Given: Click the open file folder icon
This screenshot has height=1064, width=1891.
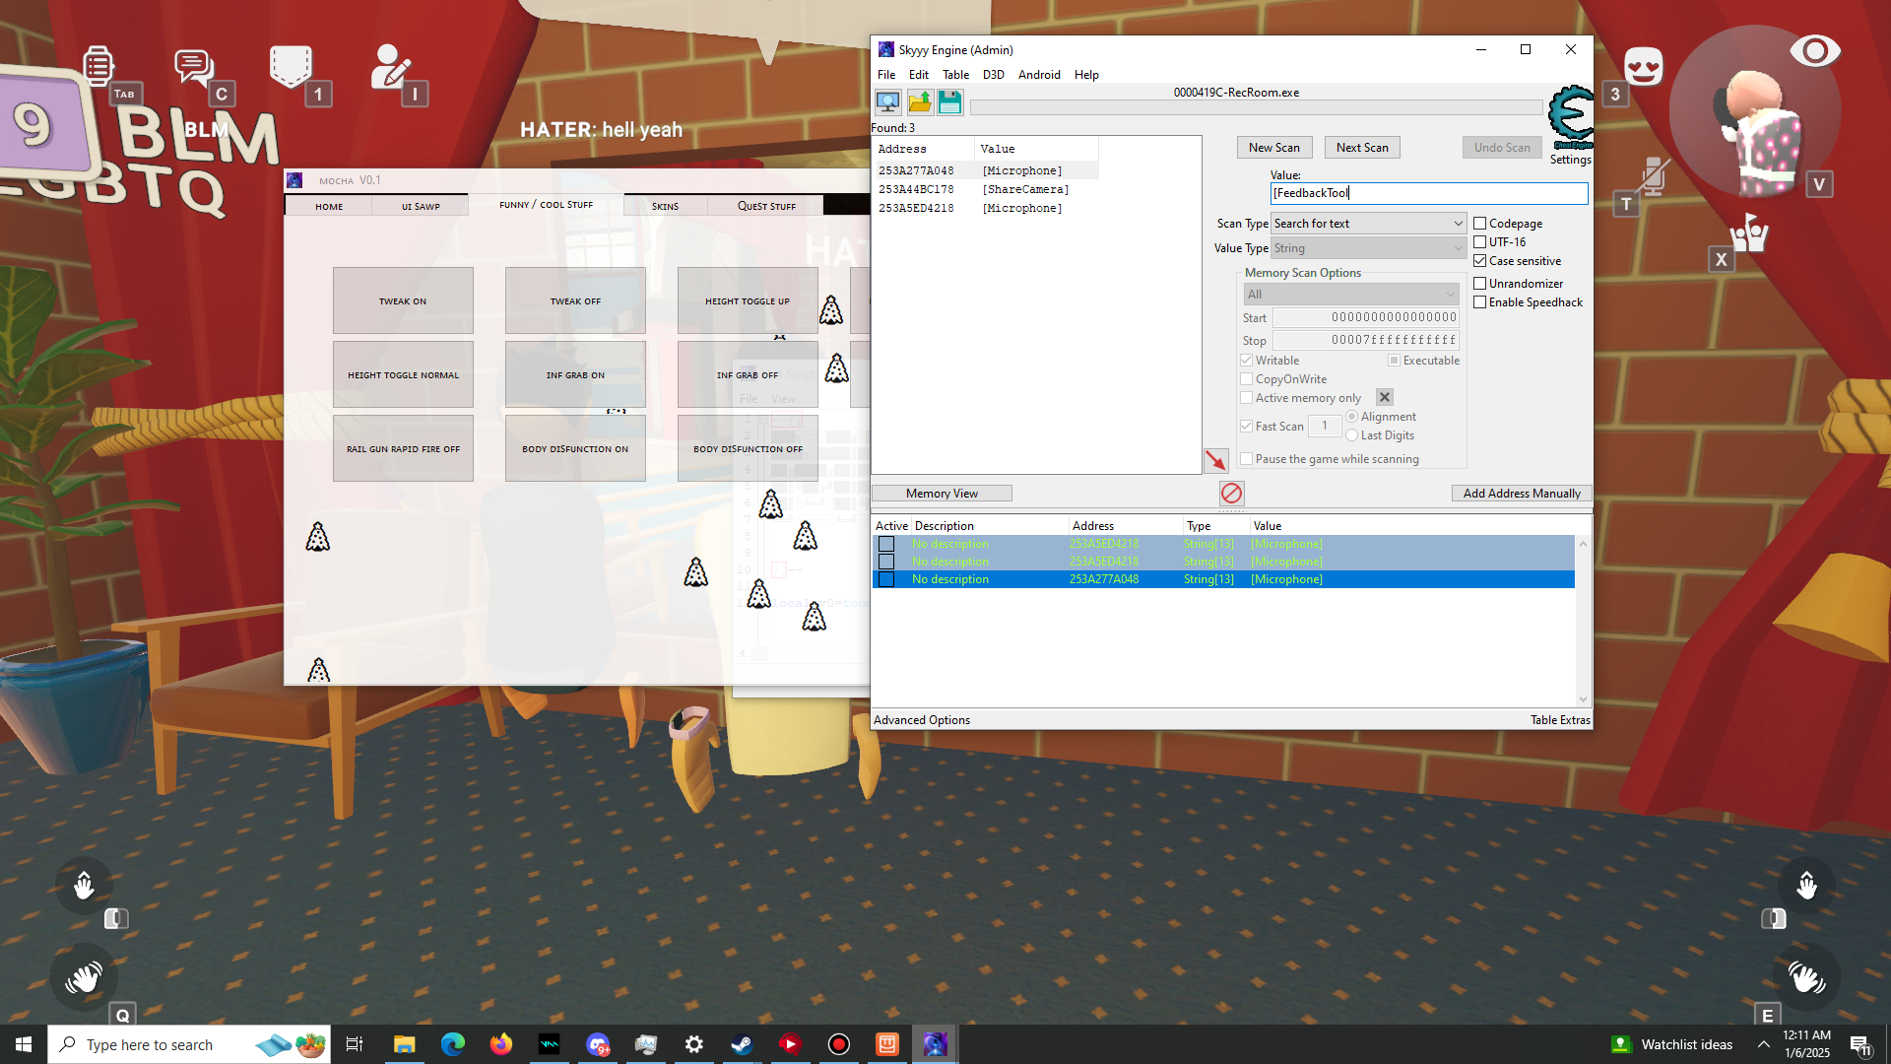Looking at the screenshot, I should coord(919,101).
